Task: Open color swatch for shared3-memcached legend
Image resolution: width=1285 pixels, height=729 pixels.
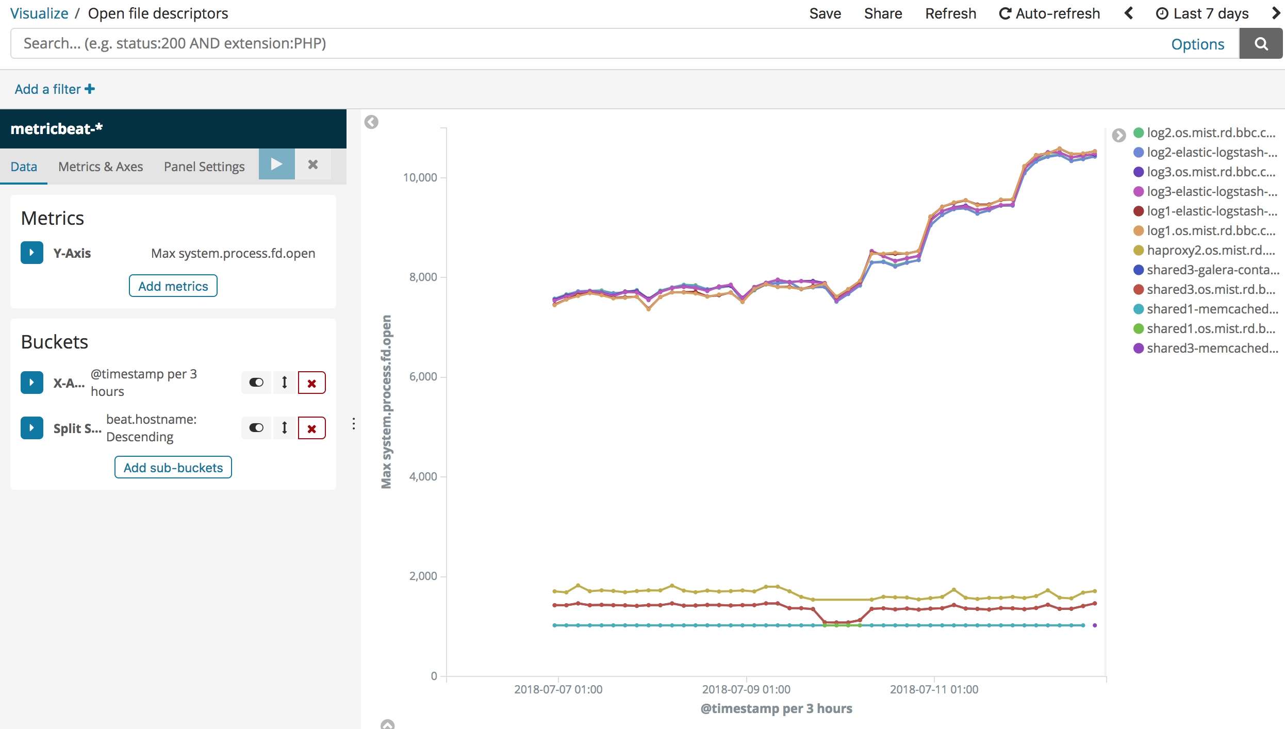Action: tap(1139, 349)
